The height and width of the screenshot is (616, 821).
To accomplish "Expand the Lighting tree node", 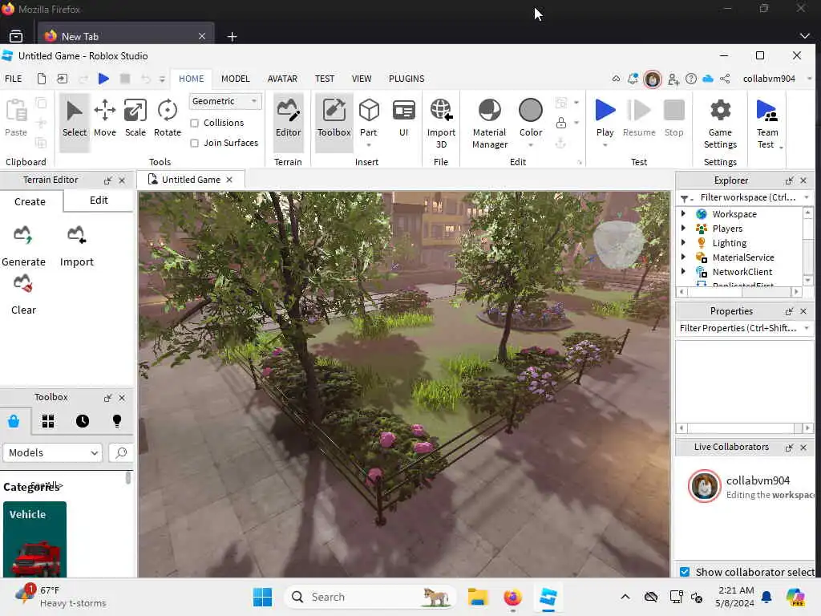I will 683,242.
